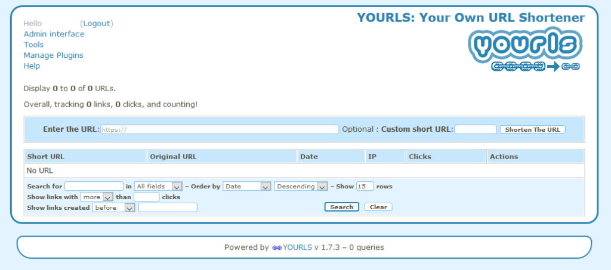This screenshot has height=270, width=611.
Task: Click the Original URL column header
Action: [173, 157]
